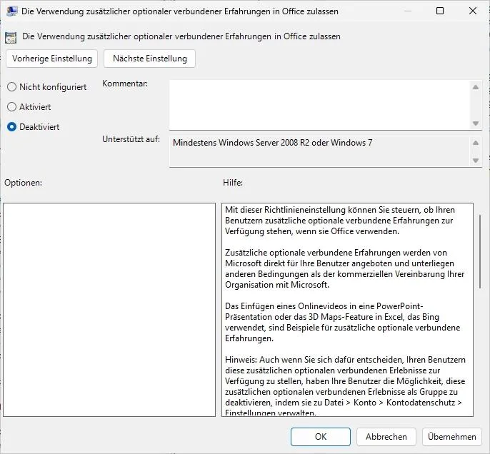This screenshot has height=454, width=490.
Task: Click inside the Kommentar text field
Action: [319, 104]
